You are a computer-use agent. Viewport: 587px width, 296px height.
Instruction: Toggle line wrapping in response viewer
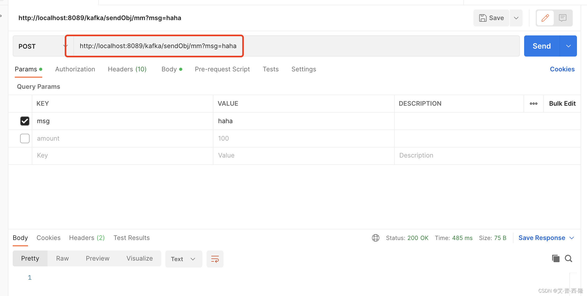pos(215,259)
